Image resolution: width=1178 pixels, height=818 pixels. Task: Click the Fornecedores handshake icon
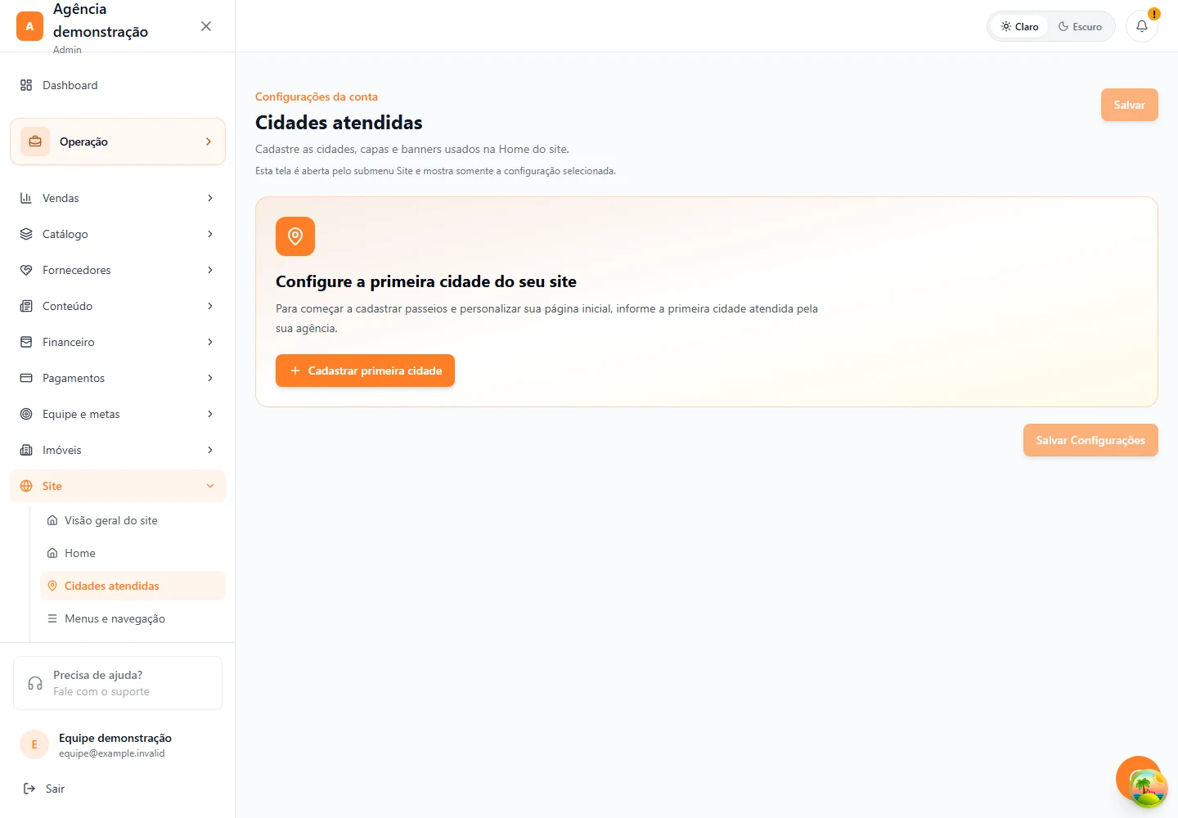click(26, 270)
